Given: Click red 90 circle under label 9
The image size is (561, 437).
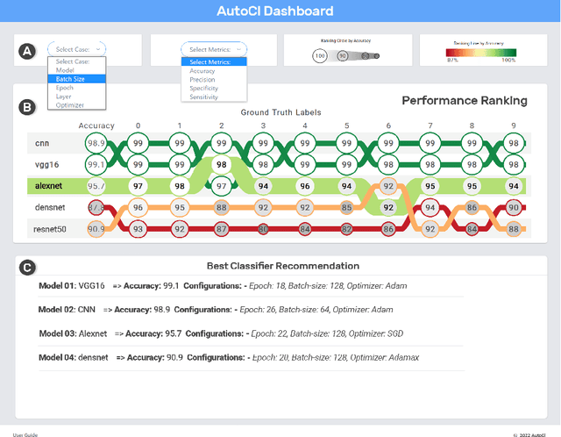Looking at the screenshot, I should pyautogui.click(x=514, y=207).
